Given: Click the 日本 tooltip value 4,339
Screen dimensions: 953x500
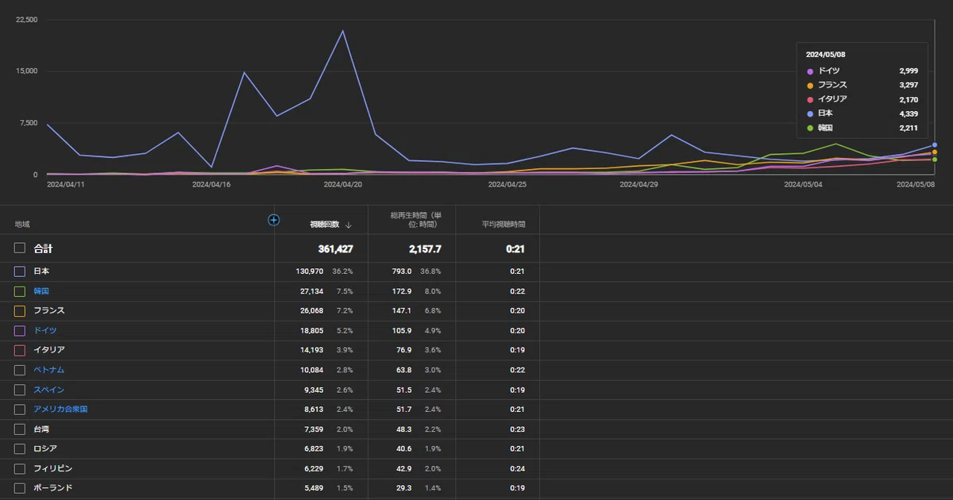Looking at the screenshot, I should click(909, 113).
